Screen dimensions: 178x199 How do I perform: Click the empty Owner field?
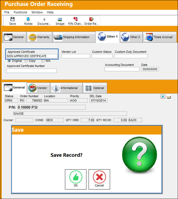(x=24, y=120)
